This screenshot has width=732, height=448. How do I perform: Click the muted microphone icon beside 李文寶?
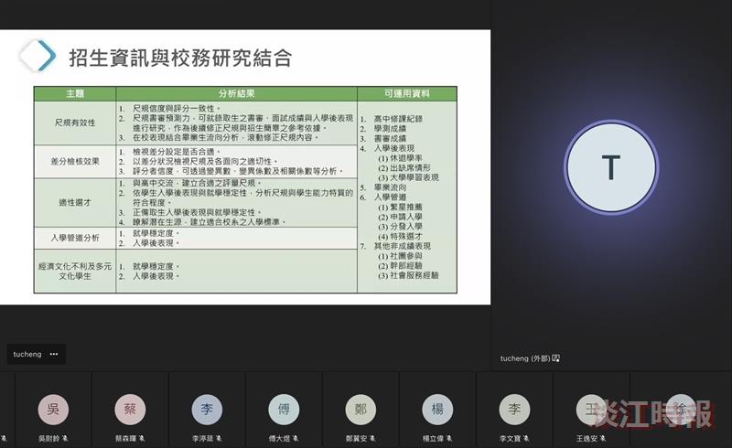[526, 438]
